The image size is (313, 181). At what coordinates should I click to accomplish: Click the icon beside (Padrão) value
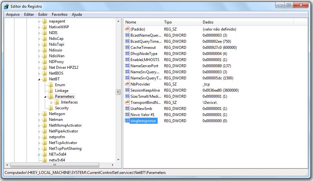[x=127, y=29]
